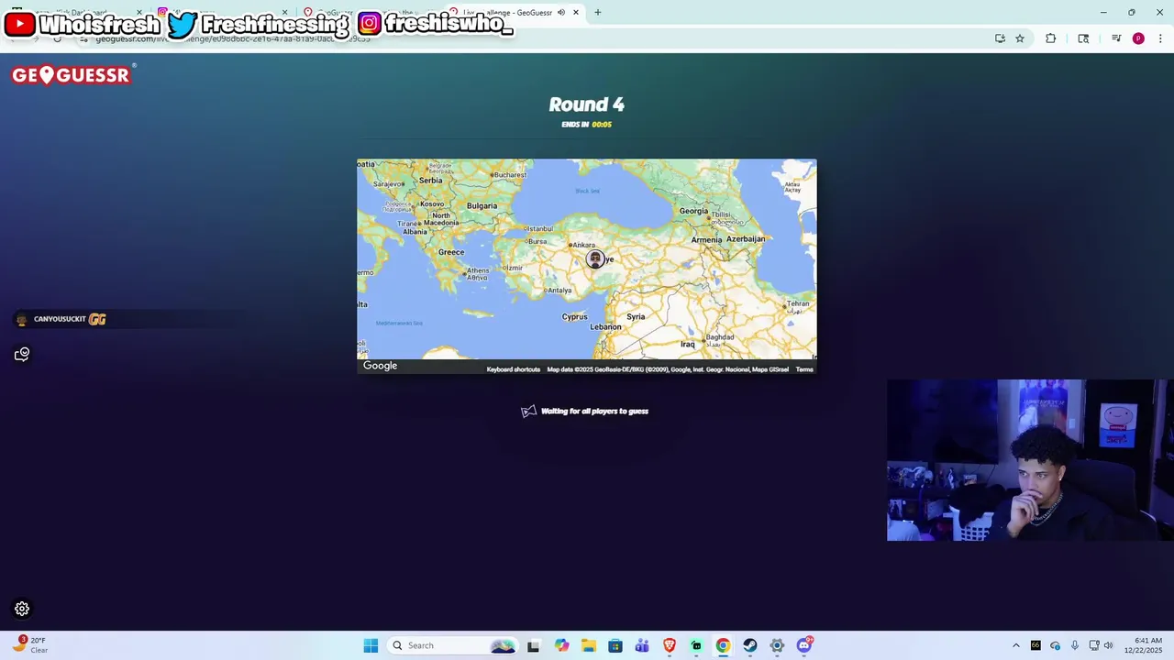Open Task View from the taskbar
Image resolution: width=1174 pixels, height=660 pixels.
(533, 645)
